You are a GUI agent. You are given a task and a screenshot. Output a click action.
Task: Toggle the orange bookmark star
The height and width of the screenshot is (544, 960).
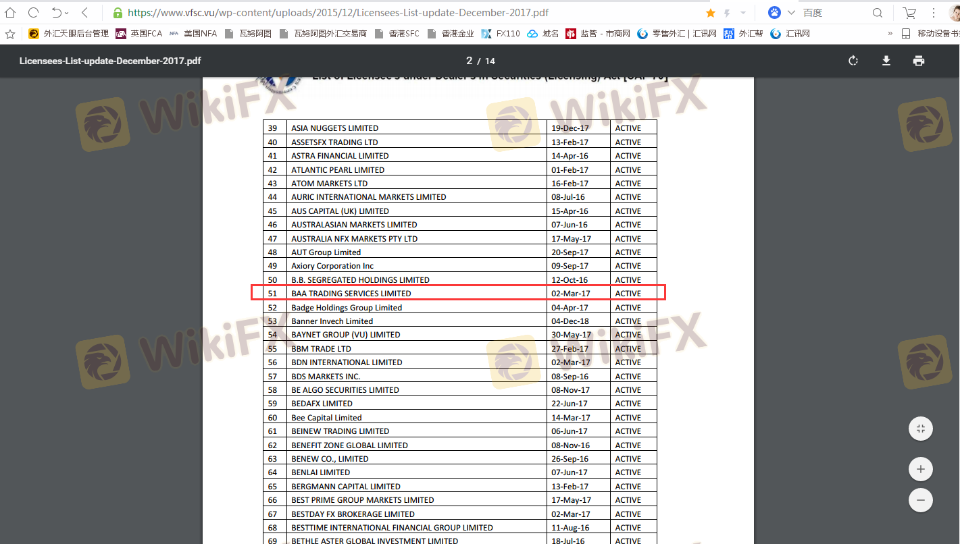pyautogui.click(x=710, y=13)
